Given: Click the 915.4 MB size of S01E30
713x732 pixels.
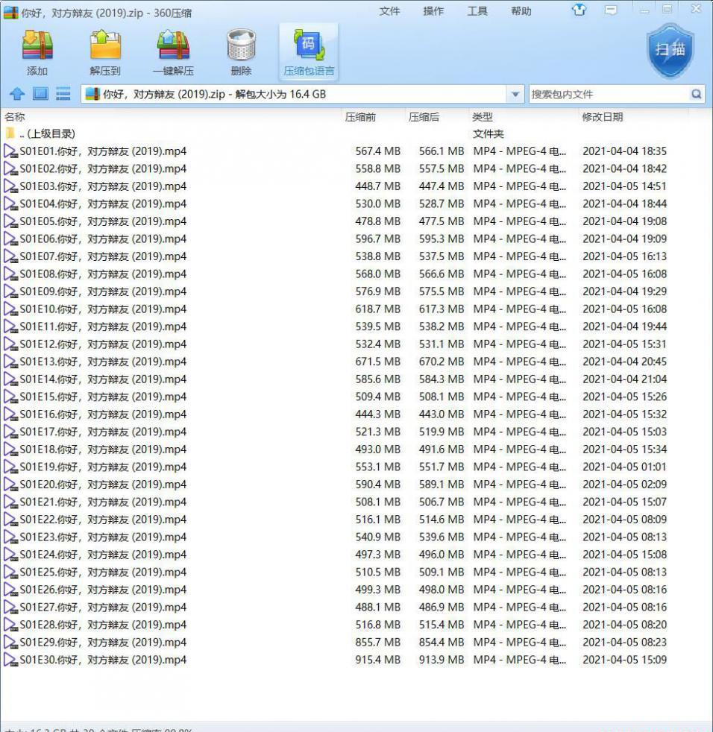Looking at the screenshot, I should (377, 660).
